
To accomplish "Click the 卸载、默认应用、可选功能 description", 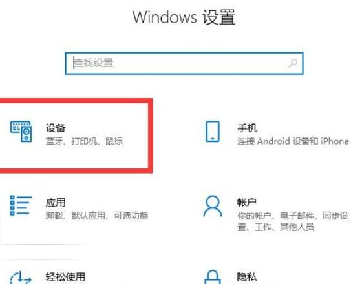I will point(97,216).
